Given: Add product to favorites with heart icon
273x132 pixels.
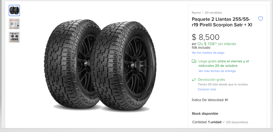Looking at the screenshot, I should click(260, 19).
